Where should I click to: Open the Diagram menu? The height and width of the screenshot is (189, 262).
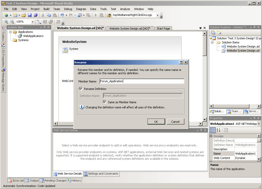point(81,9)
